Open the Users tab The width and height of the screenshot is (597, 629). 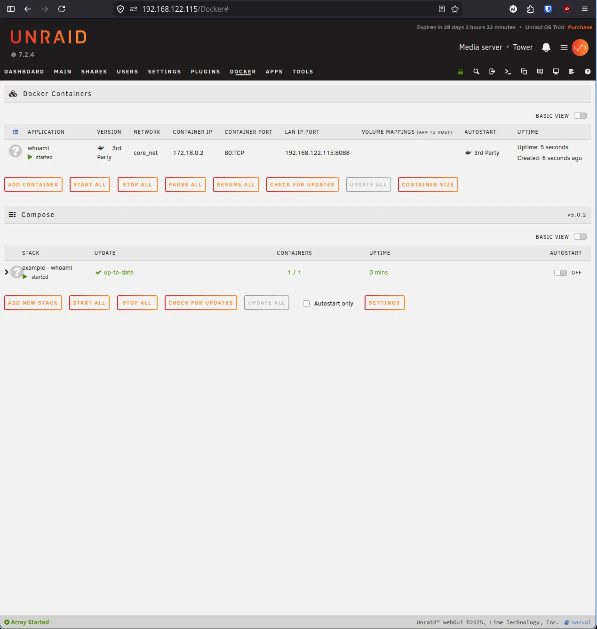point(127,72)
